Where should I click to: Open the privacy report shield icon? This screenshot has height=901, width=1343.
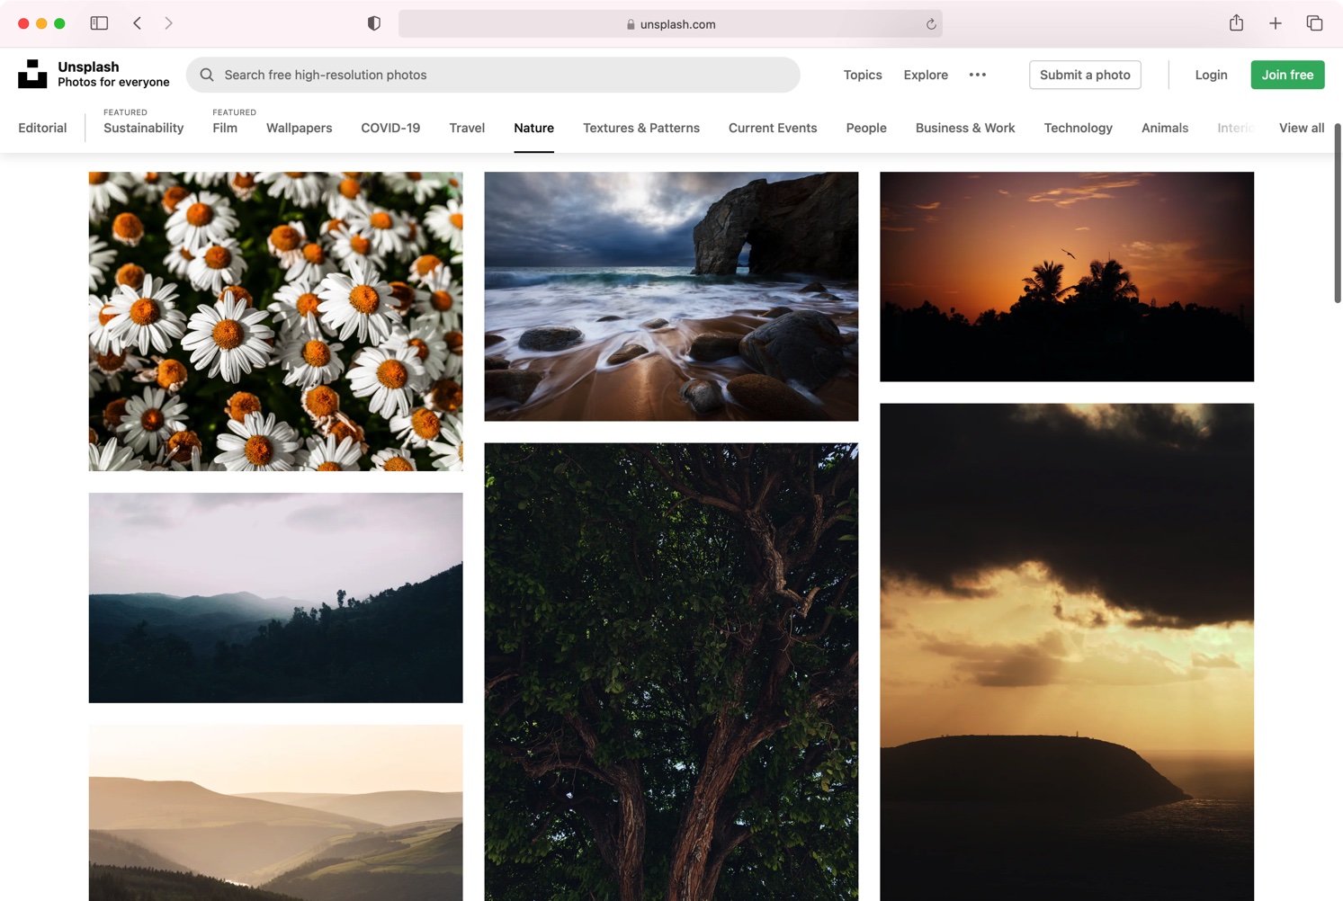374,23
